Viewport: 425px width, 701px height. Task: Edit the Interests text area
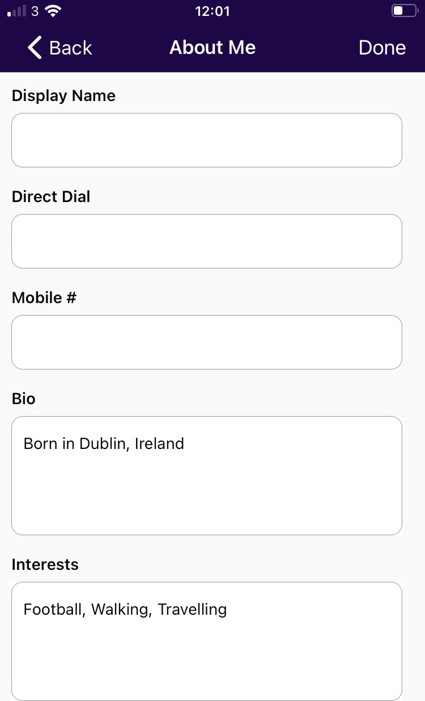[207, 641]
